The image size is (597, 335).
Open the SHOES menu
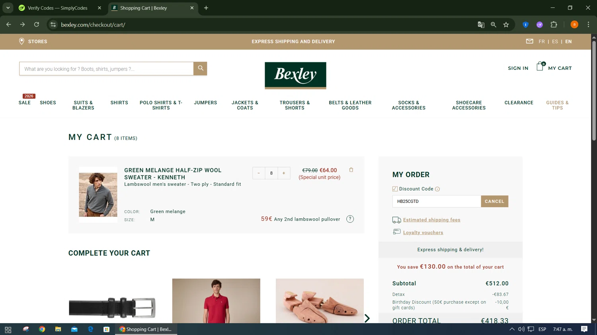[48, 102]
